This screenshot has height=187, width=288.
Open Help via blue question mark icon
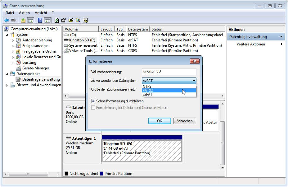point(40,20)
